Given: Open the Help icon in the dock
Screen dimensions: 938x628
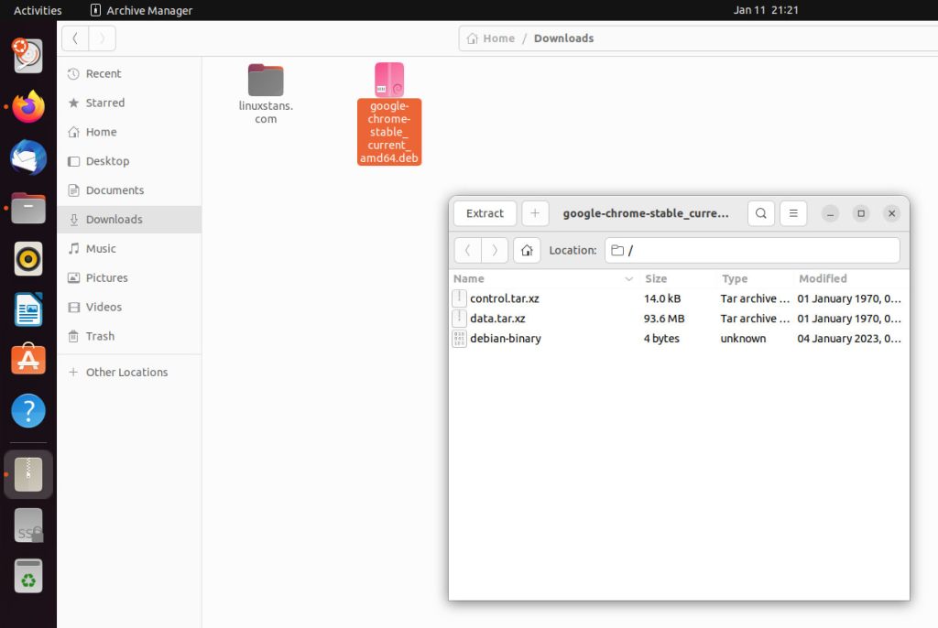Looking at the screenshot, I should 27,410.
